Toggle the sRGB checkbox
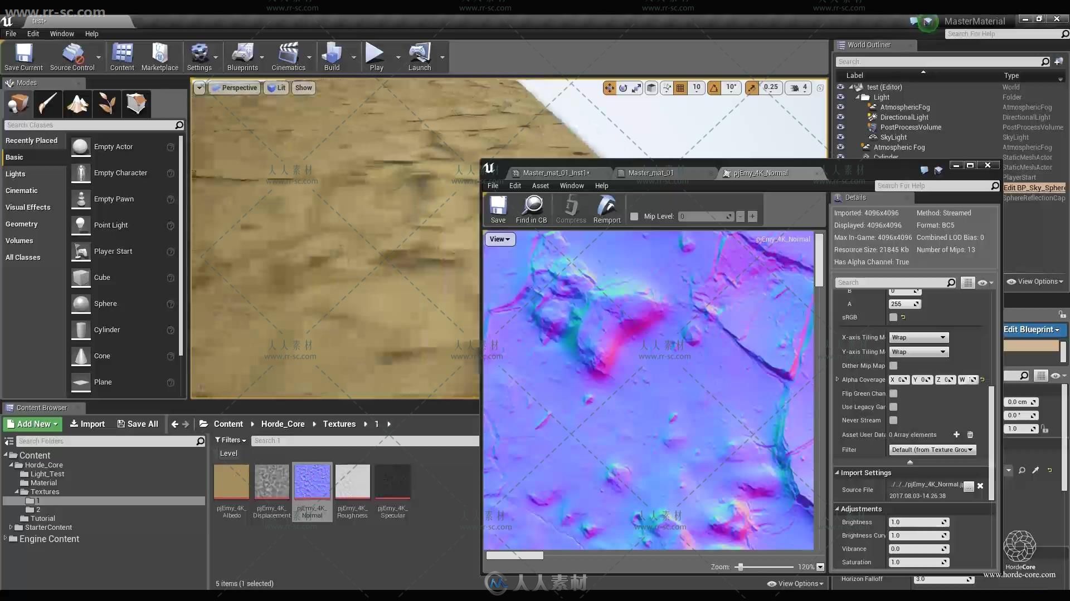This screenshot has height=601, width=1070. (893, 317)
